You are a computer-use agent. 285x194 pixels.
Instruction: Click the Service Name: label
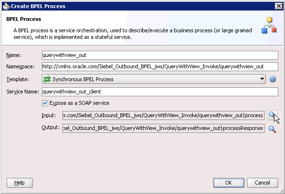click(x=22, y=92)
